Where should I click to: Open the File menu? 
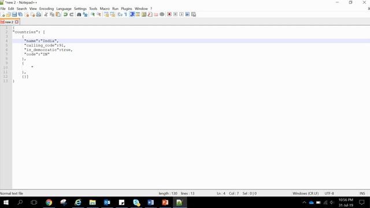[x=3, y=9]
